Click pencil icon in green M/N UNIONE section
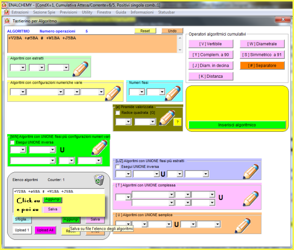The image size is (294, 250). (x=99, y=147)
